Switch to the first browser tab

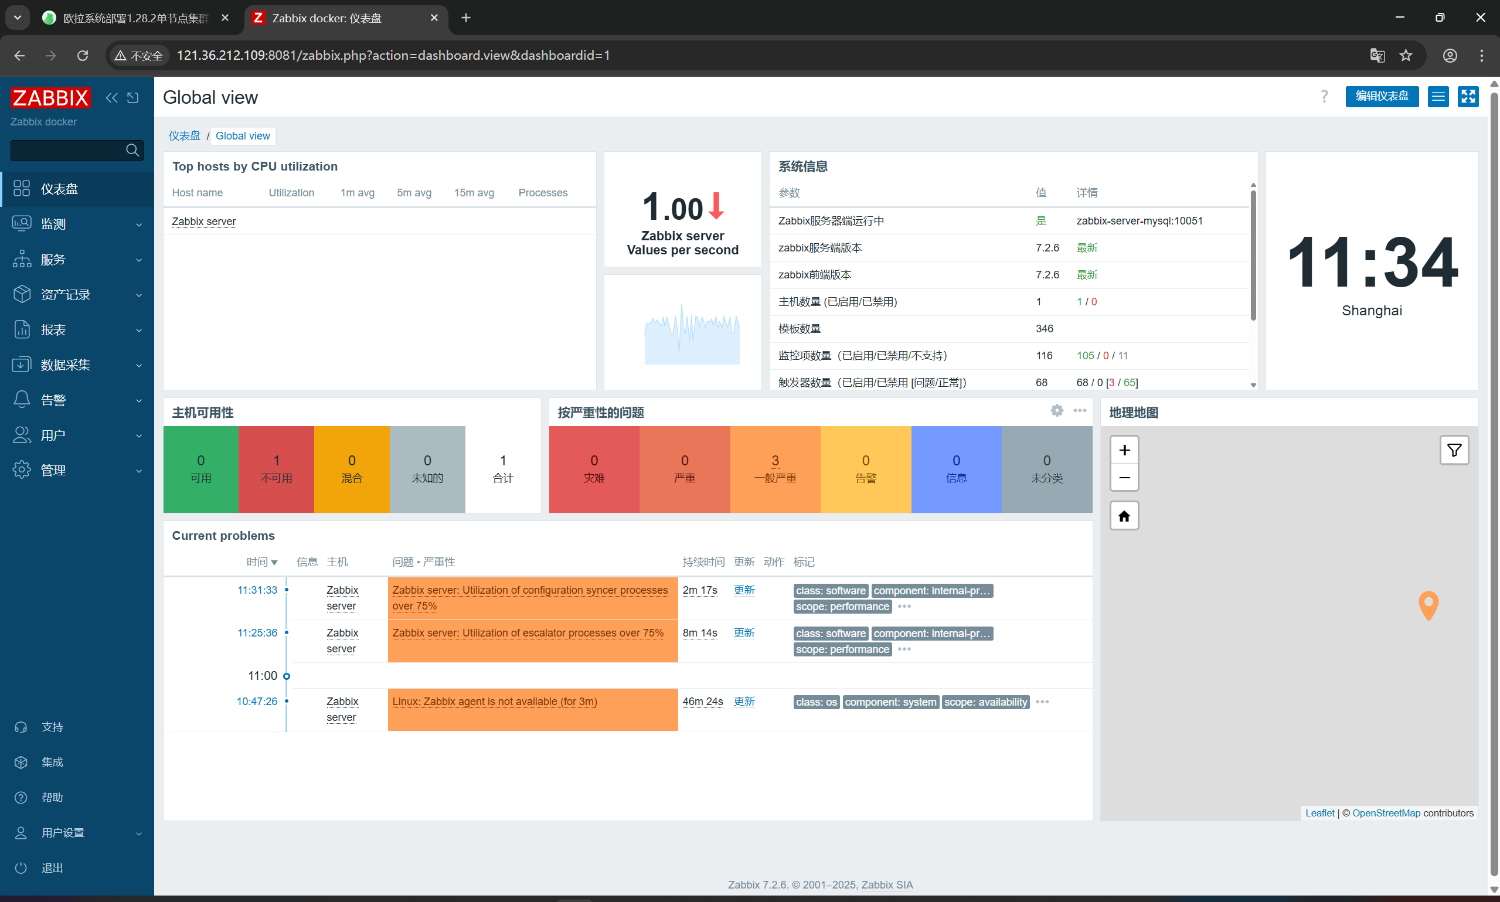135,18
